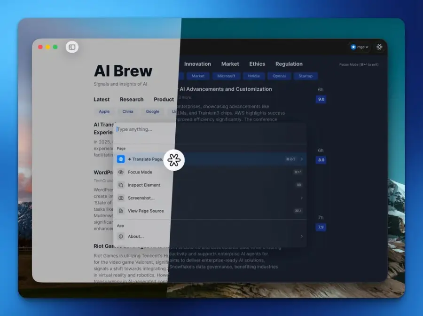423x316 pixels.
Task: Filter by the Microsoft tag
Action: 226,76
